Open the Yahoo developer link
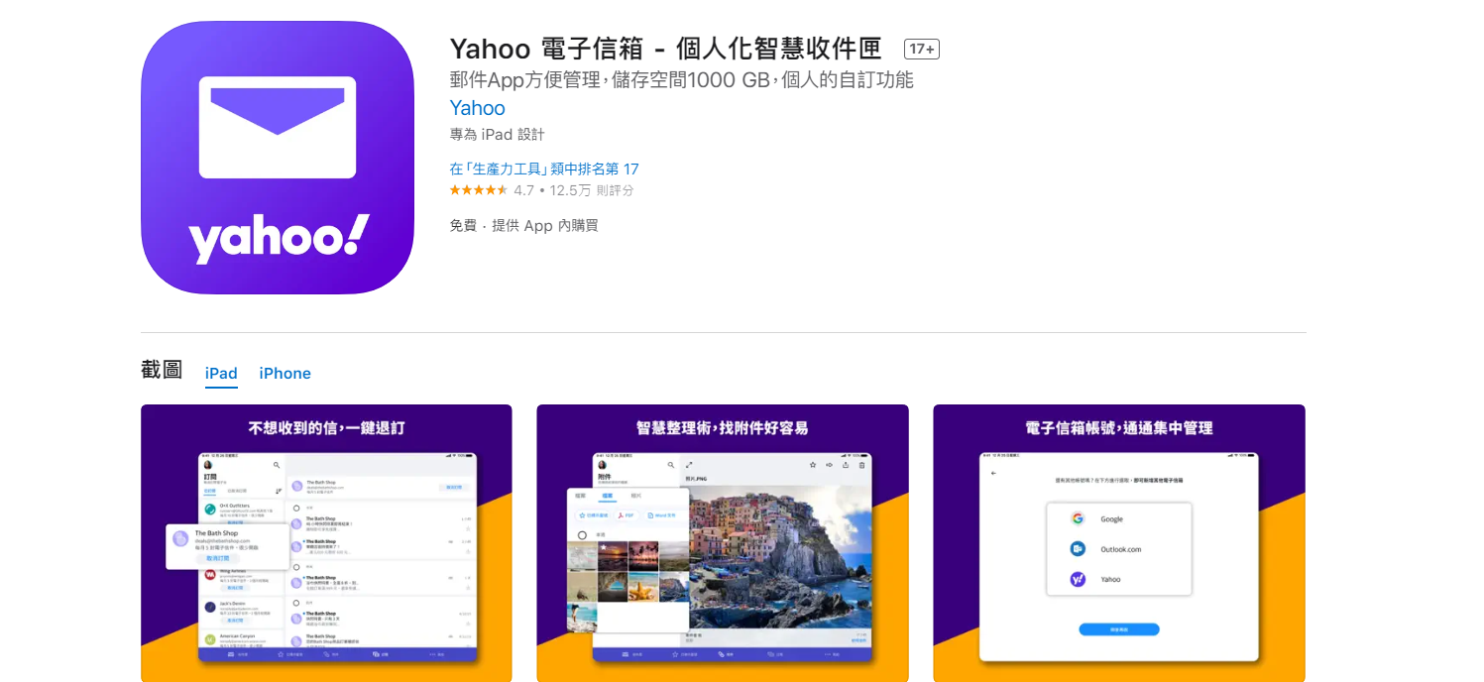 (x=478, y=108)
